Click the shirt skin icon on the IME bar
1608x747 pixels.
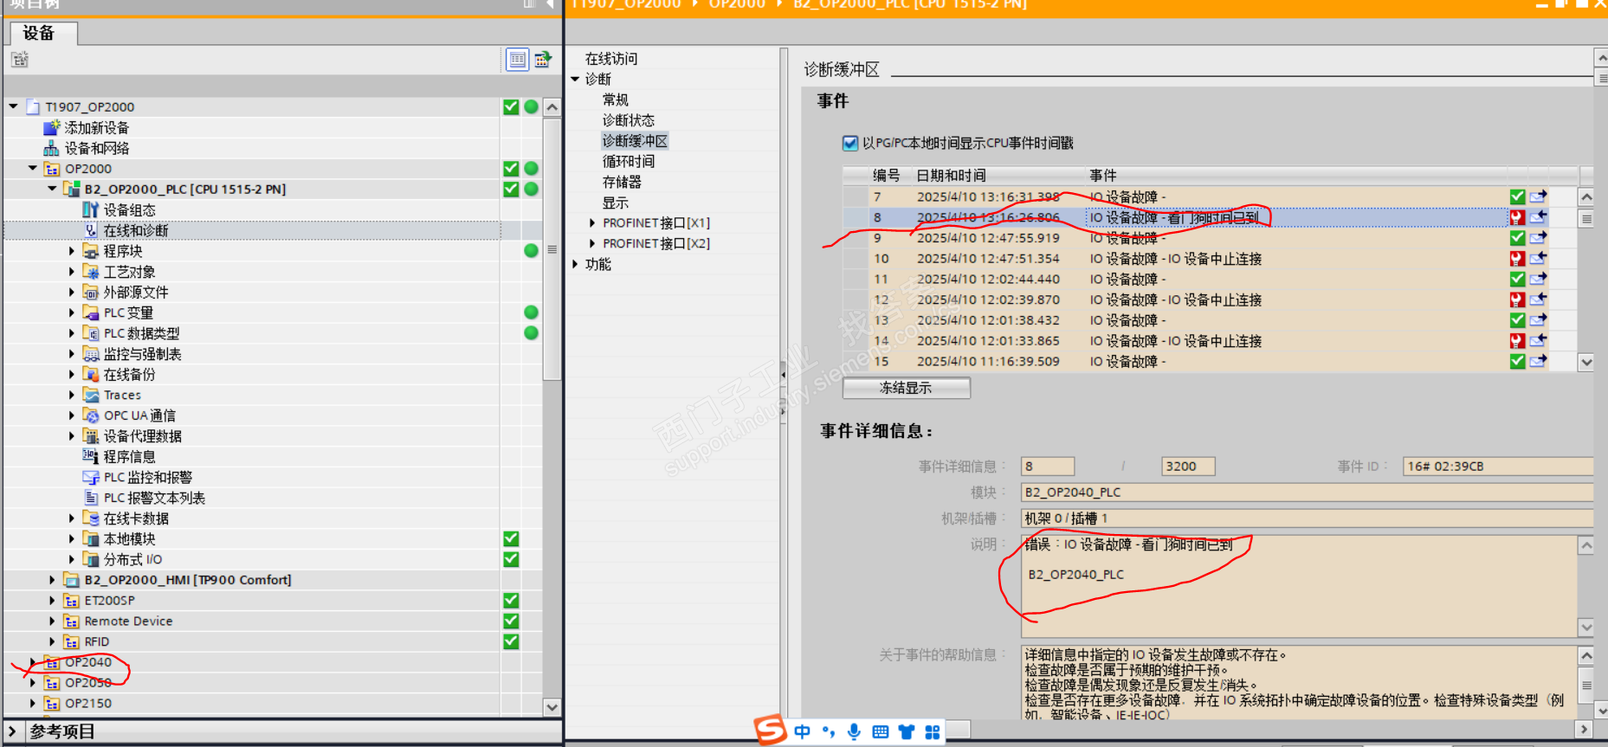tap(907, 731)
